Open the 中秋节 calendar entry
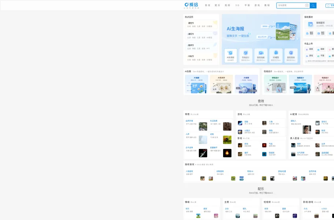The height and width of the screenshot is (220, 334). (191, 56)
